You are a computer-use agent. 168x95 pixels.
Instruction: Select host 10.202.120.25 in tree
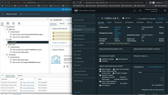pos(15,57)
